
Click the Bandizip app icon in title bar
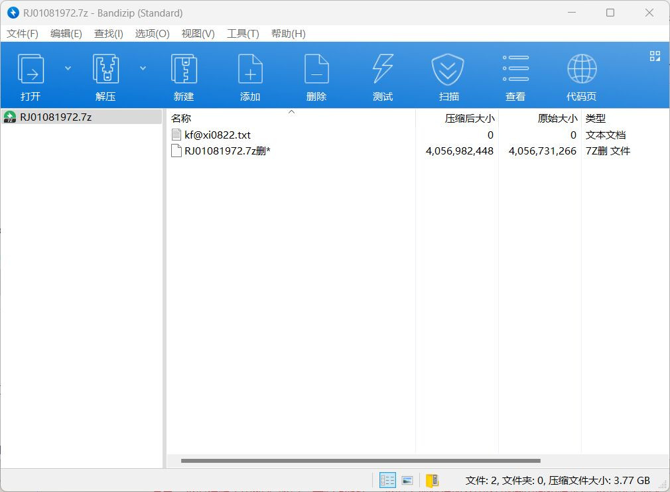point(13,13)
